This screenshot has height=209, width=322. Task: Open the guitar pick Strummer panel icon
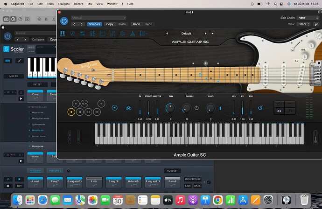[x=72, y=34]
